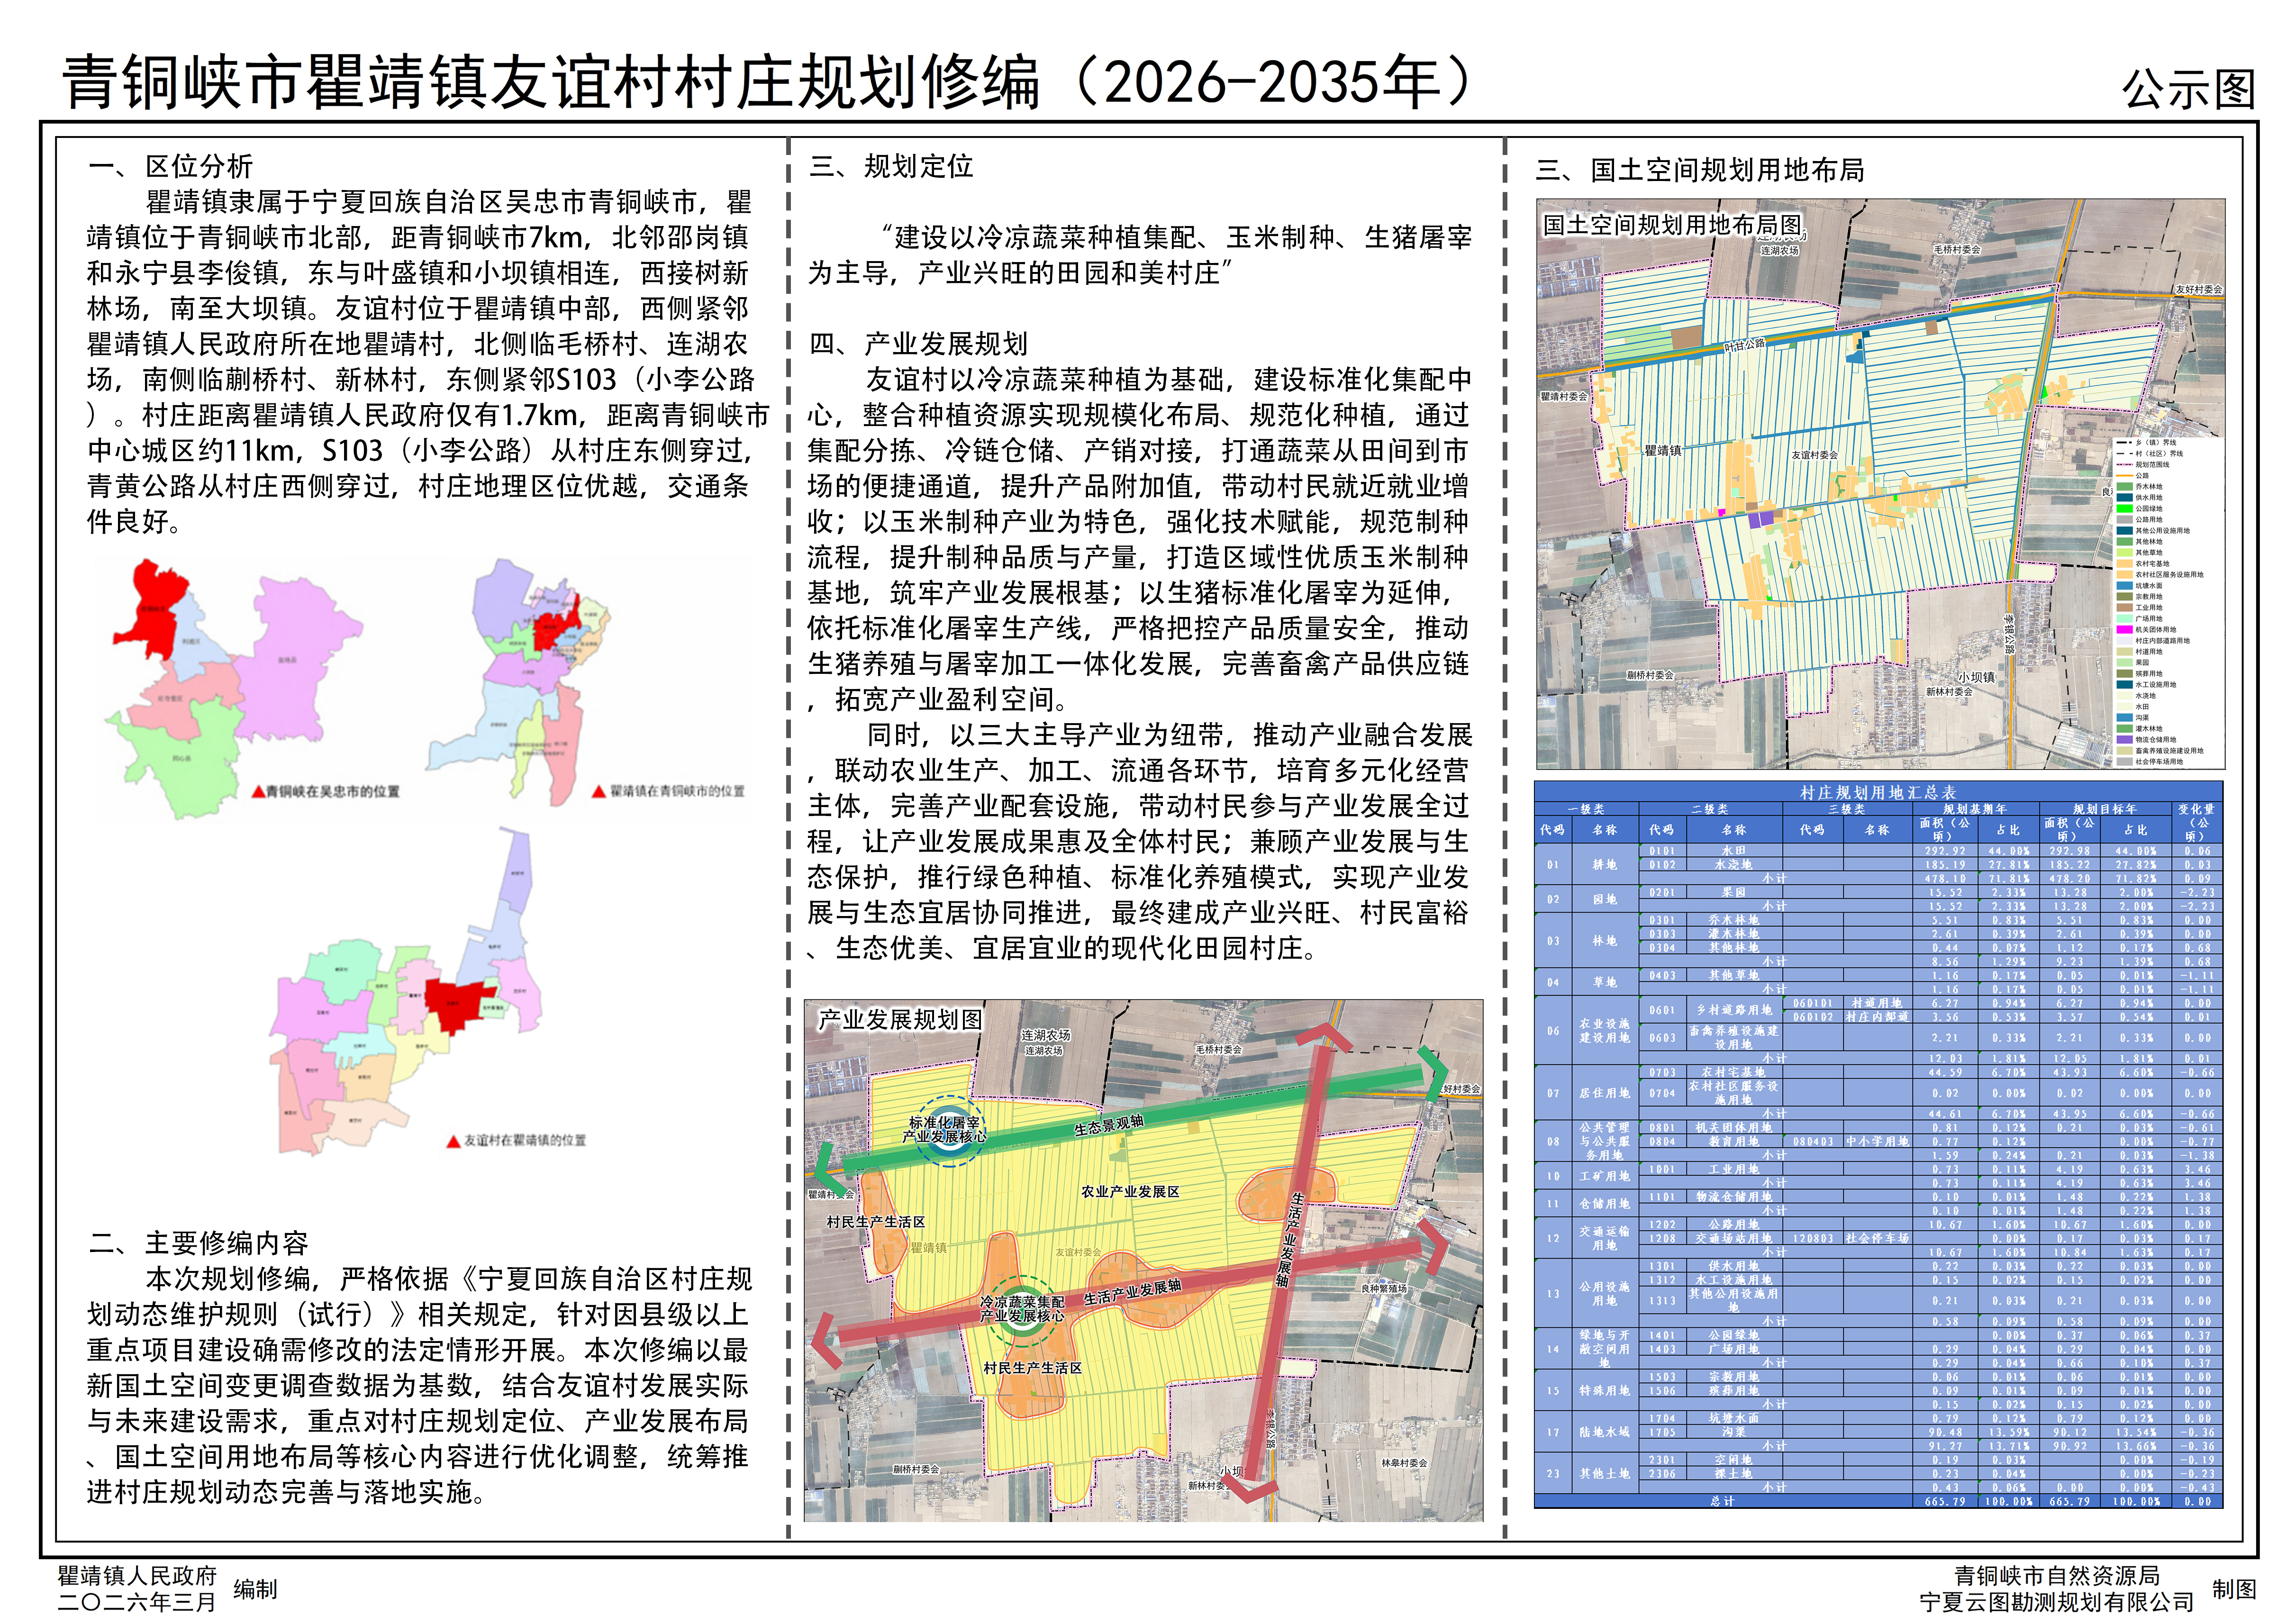Click the date 二〇二六年三月 in the footer
The width and height of the screenshot is (2295, 1624).
point(137,1602)
